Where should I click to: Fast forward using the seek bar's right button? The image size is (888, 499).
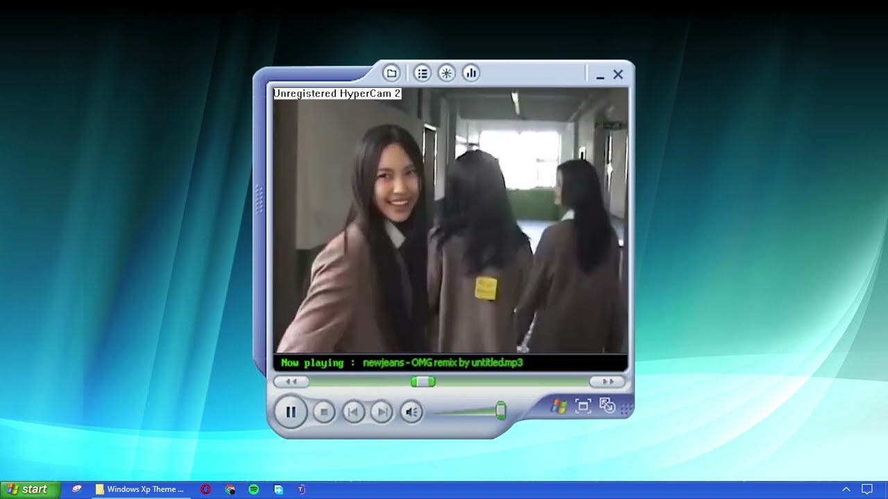pos(608,382)
